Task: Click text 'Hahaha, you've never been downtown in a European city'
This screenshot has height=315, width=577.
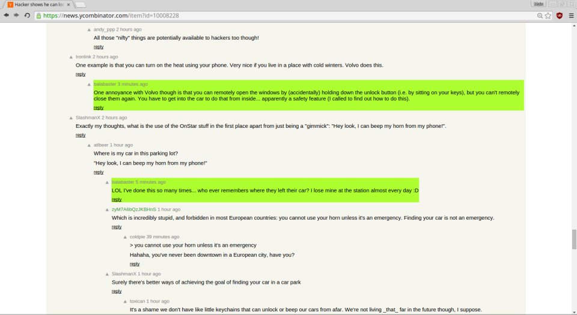Action: (x=200, y=255)
